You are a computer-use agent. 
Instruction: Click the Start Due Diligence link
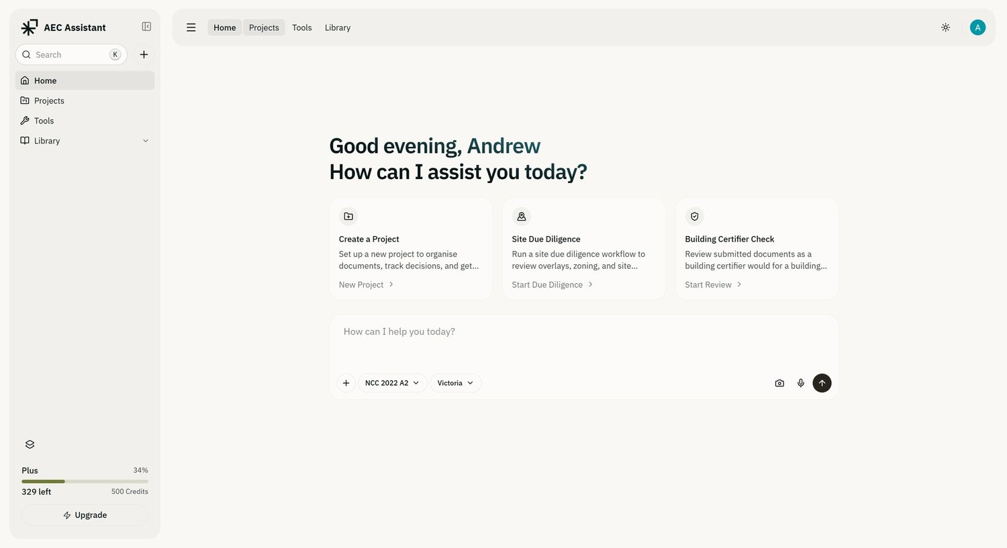tap(553, 284)
